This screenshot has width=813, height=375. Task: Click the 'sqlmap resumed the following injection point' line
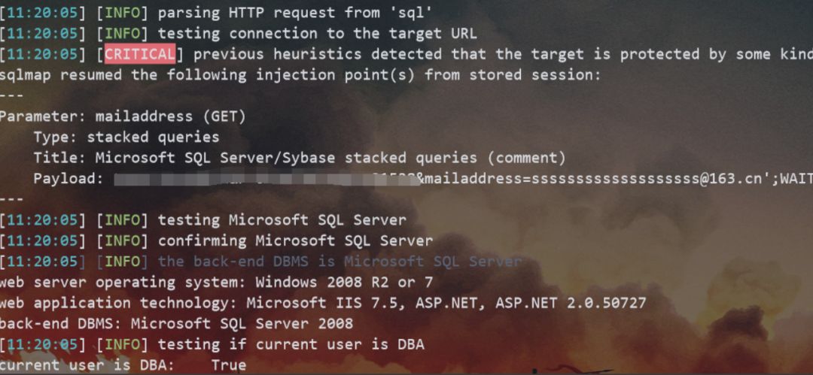tap(300, 75)
